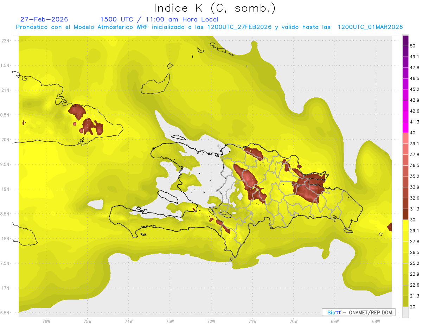Click the salmon swatch between 39.1 and 40
Viewport: 422px width, 326px height.
(406, 138)
